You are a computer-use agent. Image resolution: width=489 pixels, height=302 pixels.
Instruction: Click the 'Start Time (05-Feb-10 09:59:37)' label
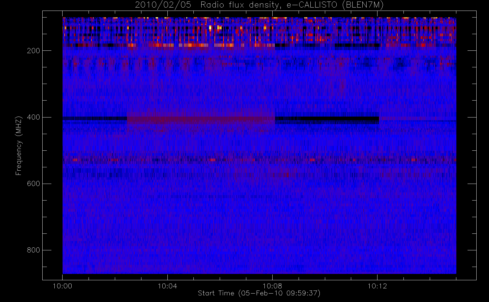pos(259,293)
